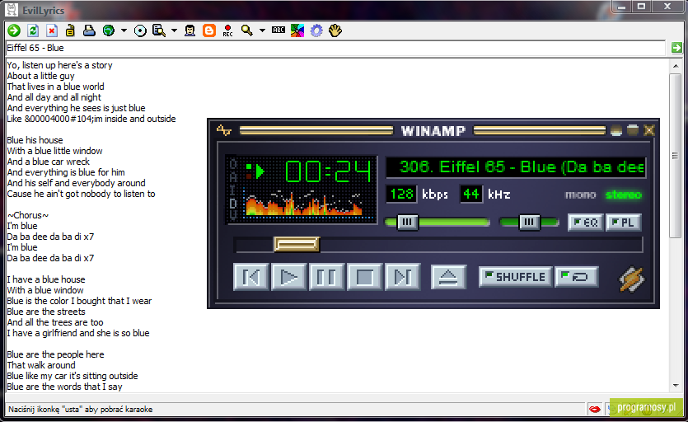This screenshot has width=688, height=422.
Task: Click the song title field 'Eiffel 65 - Blue'
Action: click(335, 48)
